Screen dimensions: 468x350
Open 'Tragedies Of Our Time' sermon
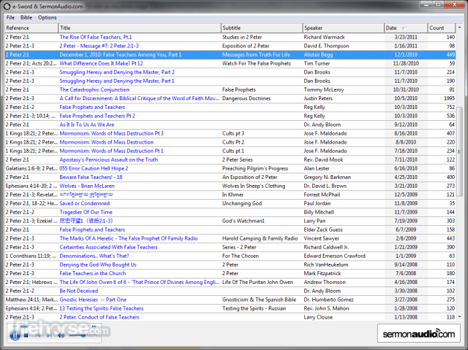point(86,212)
